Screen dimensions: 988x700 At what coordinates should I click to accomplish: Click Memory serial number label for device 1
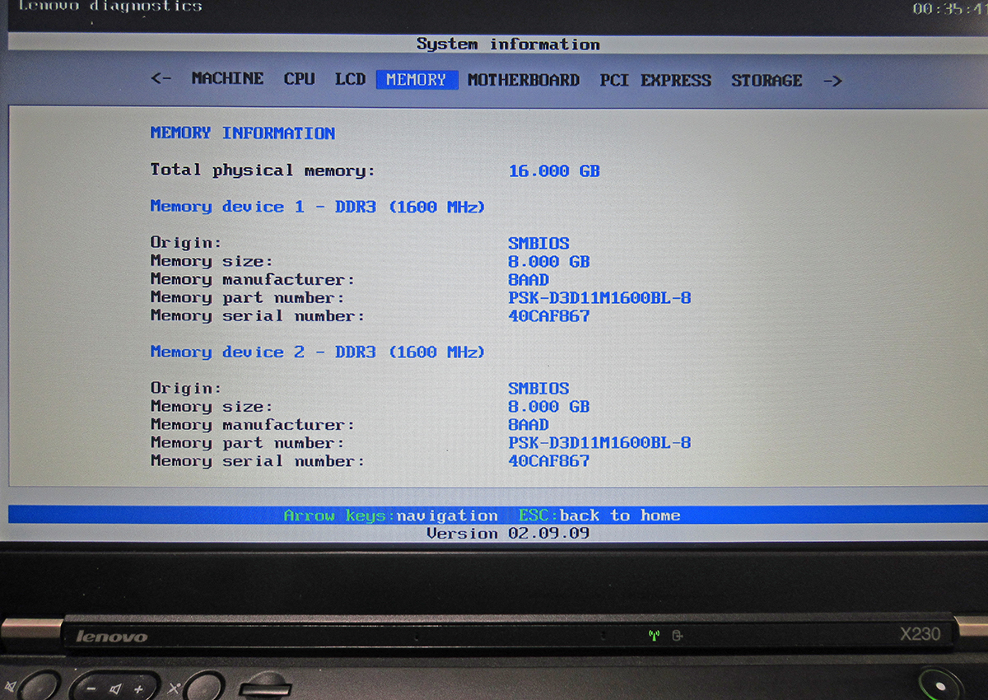click(x=258, y=315)
